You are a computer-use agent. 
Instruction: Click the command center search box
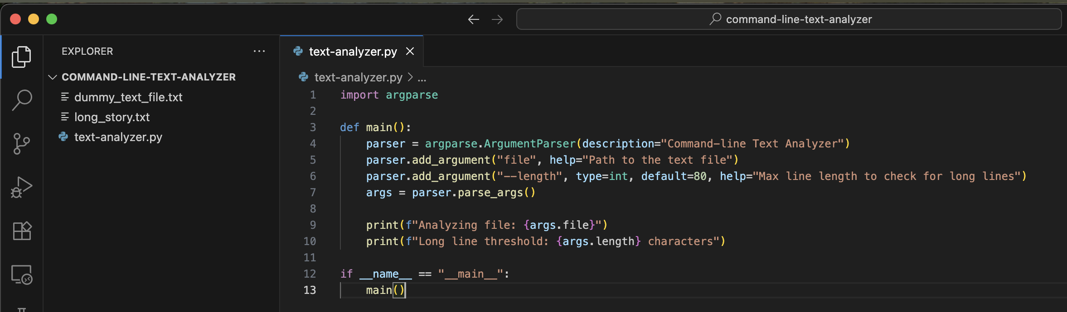789,19
